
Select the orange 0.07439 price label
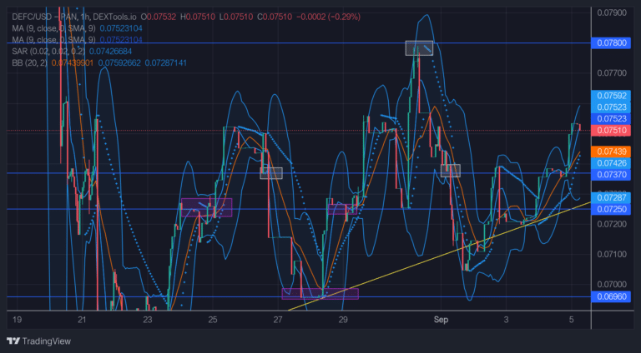tap(611, 152)
